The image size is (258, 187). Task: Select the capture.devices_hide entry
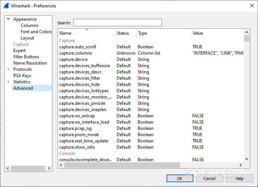[151, 84]
